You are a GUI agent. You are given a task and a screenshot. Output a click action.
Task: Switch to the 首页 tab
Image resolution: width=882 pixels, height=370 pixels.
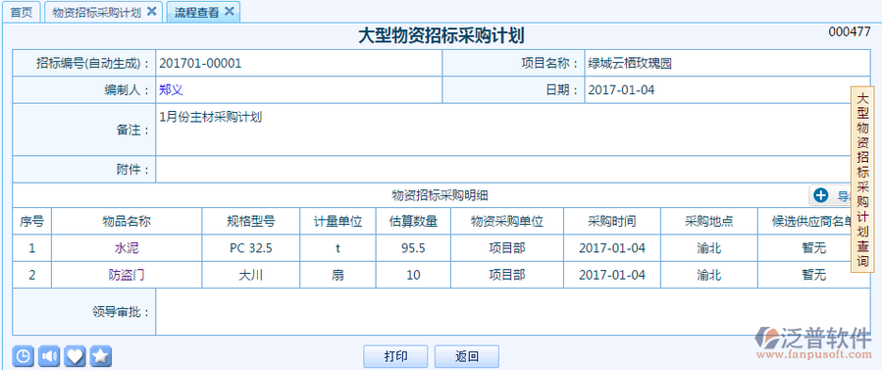click(22, 12)
